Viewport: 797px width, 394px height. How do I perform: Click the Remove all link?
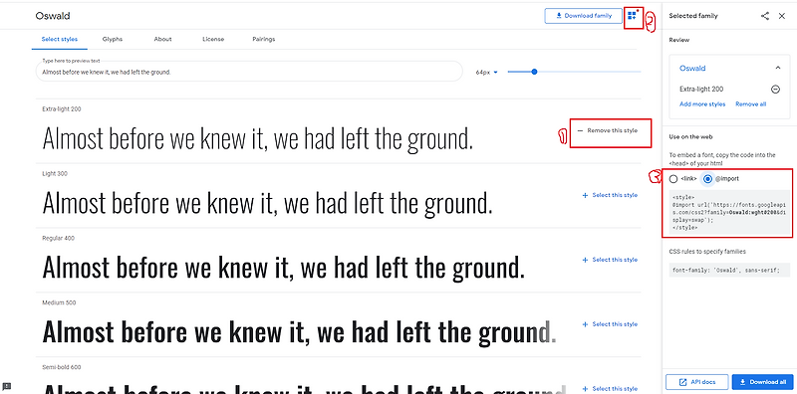pos(751,104)
